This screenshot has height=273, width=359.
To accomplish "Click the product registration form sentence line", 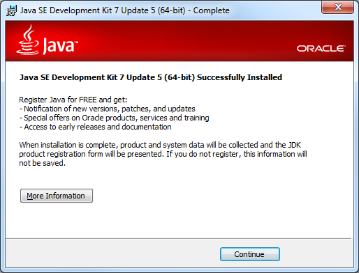I will click(x=163, y=154).
